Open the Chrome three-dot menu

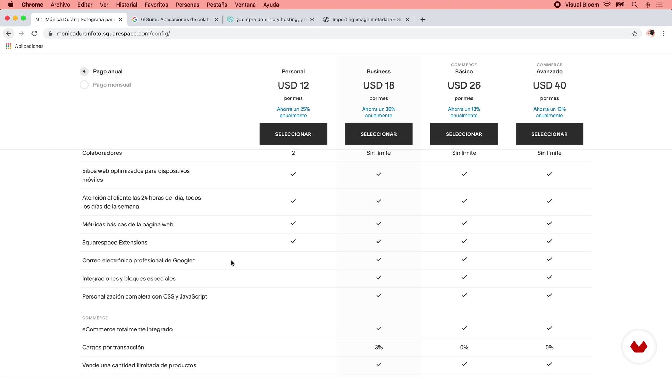tap(664, 34)
